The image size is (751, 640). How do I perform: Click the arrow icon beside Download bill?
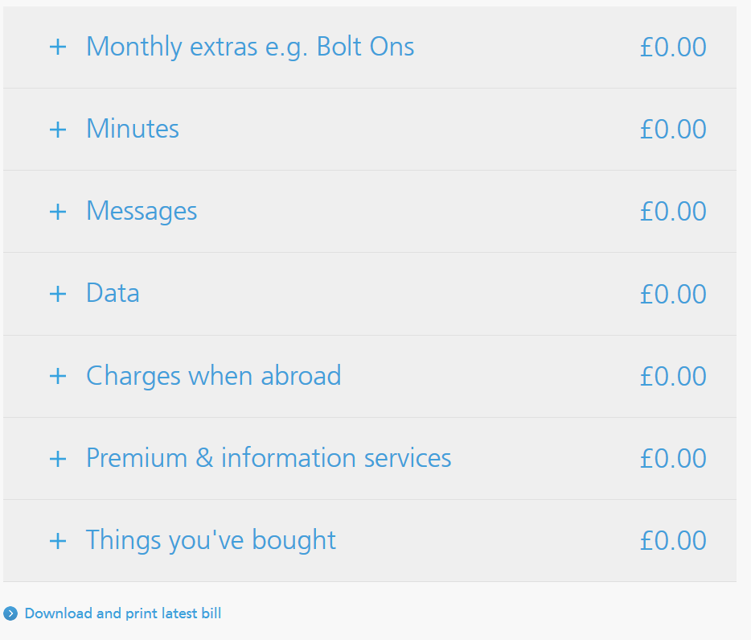tap(10, 614)
